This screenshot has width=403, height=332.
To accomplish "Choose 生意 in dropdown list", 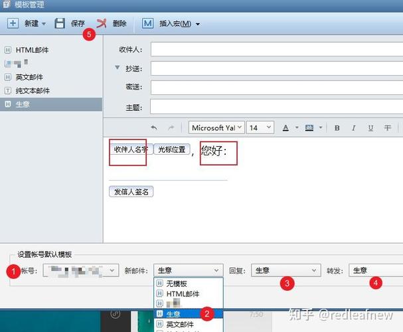I will point(189,314).
